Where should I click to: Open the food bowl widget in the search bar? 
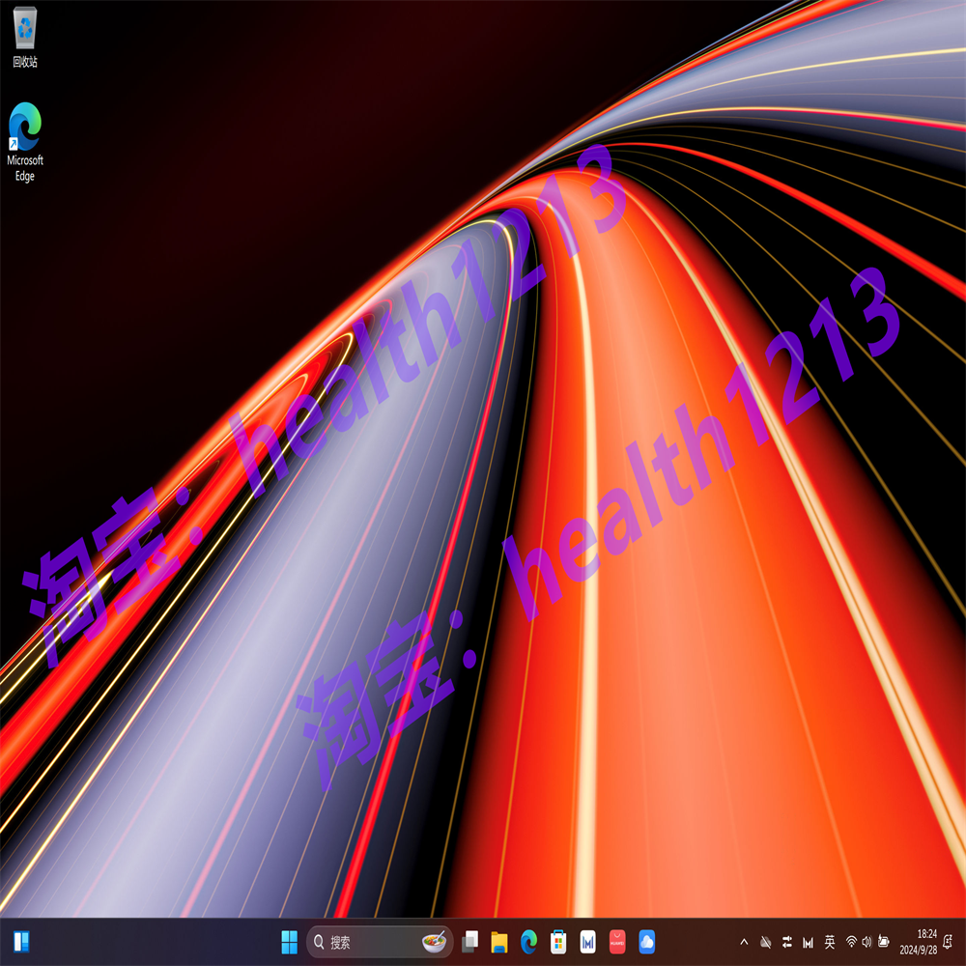[x=434, y=939]
